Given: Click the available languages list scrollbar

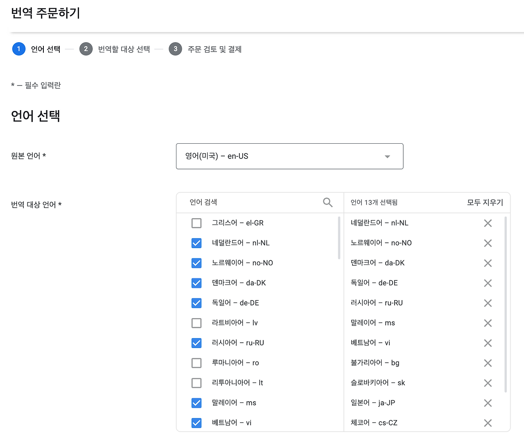Looking at the screenshot, I should tap(339, 238).
